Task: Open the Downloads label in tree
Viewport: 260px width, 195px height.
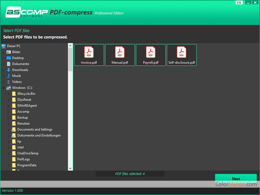Action: point(20,70)
